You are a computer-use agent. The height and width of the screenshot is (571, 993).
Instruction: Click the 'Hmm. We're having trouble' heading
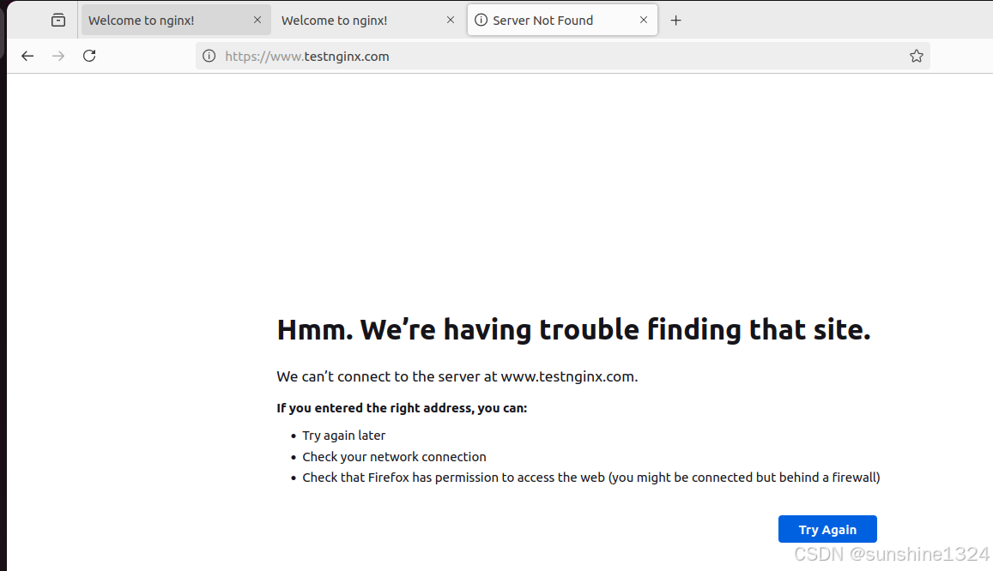click(x=574, y=330)
